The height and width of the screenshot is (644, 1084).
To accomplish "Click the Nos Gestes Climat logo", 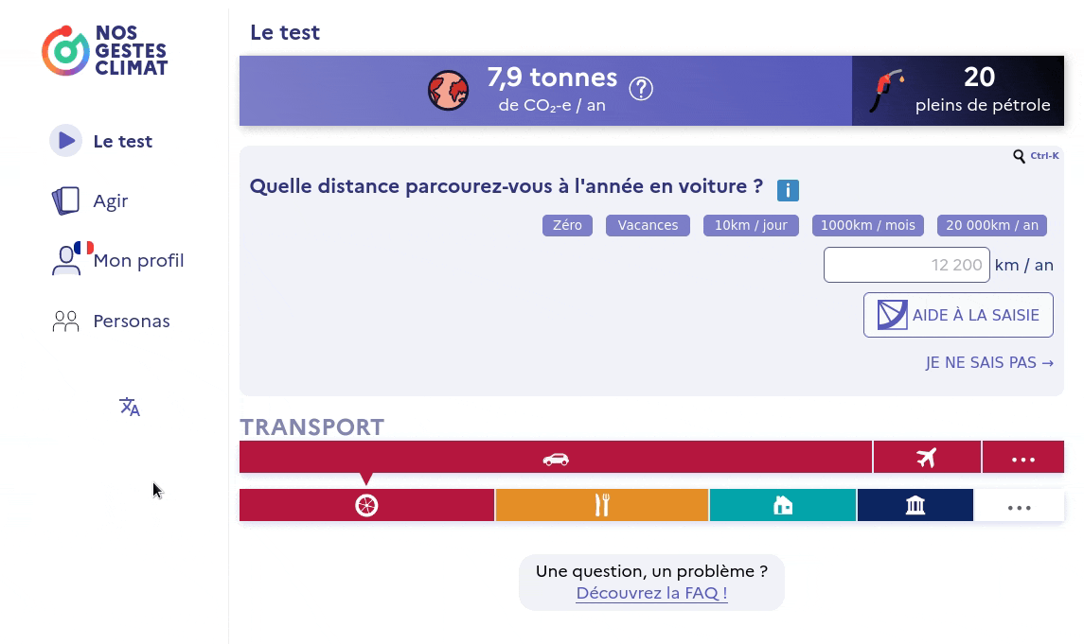I will point(104,51).
